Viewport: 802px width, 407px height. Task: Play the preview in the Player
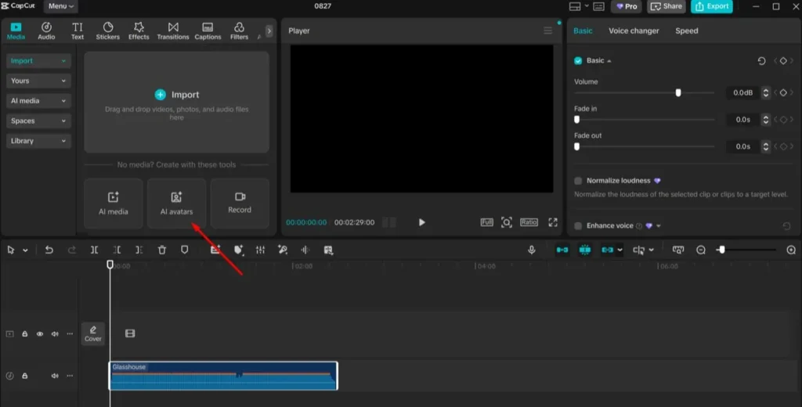tap(421, 222)
